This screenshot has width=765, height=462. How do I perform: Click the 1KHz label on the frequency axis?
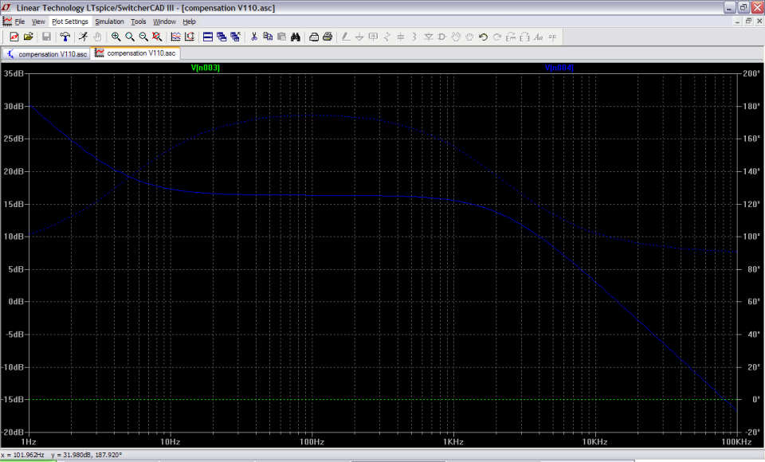tap(453, 441)
